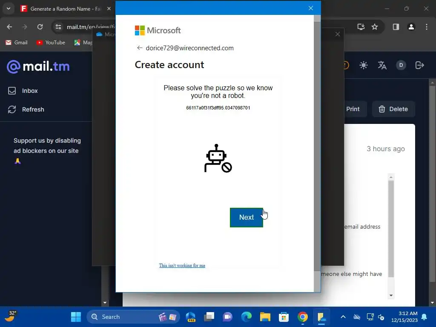
Task: Click the taskbar Search box
Action: tap(133, 317)
